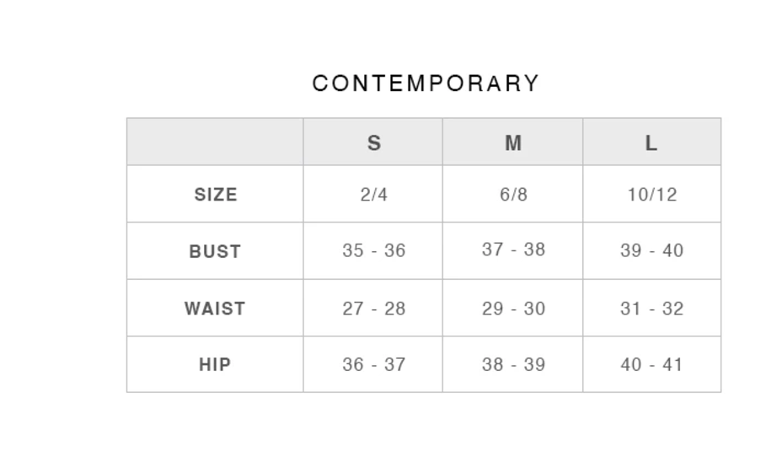Image resolution: width=782 pixels, height=467 pixels.
Task: Choose hip measurement 36 - 37
Action: [x=374, y=365]
